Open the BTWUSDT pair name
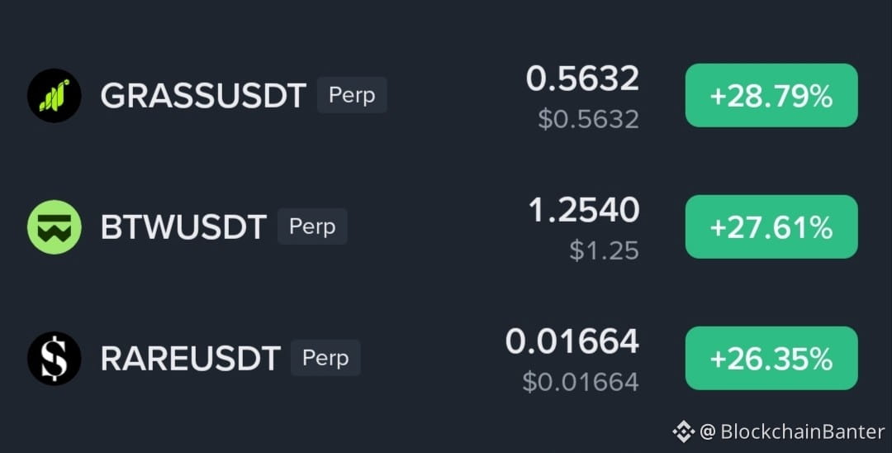The width and height of the screenshot is (892, 453). tap(183, 227)
